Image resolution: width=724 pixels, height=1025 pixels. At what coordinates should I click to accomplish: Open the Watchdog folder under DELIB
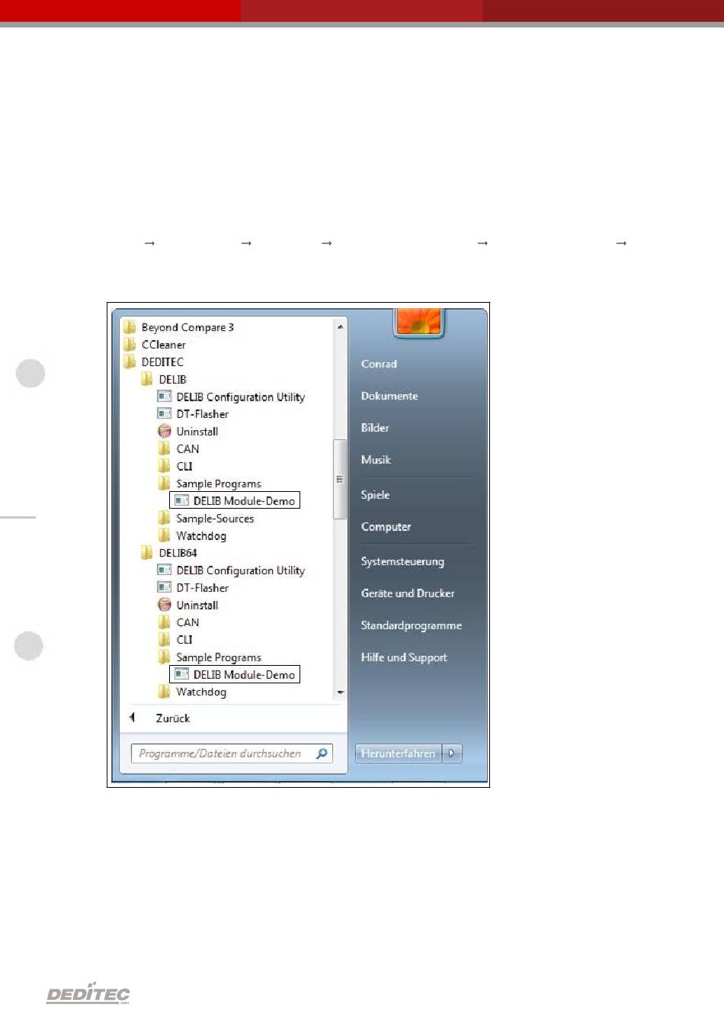click(192, 536)
